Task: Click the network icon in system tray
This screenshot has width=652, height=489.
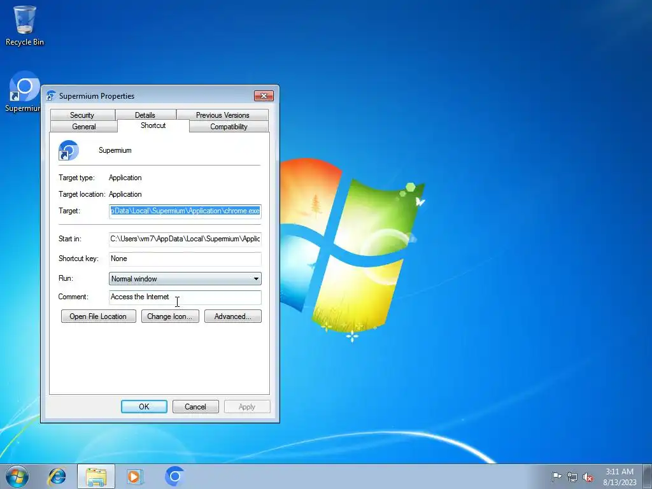Action: pos(572,477)
